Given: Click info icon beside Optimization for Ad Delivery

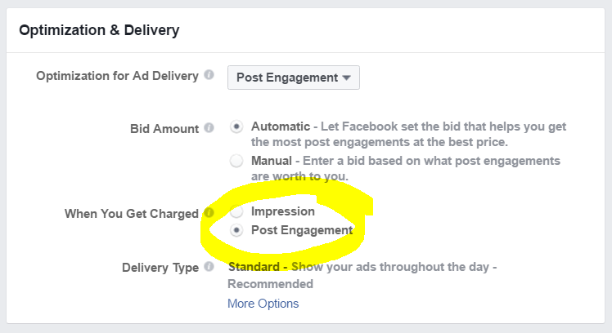Looking at the screenshot, I should (209, 74).
